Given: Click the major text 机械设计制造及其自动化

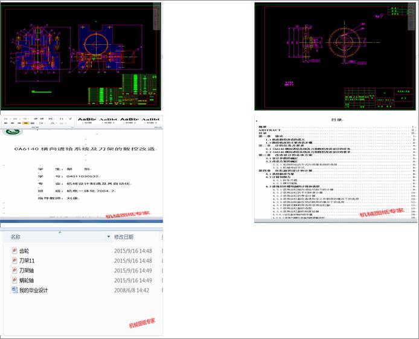Looking at the screenshot, I should click(98, 184).
